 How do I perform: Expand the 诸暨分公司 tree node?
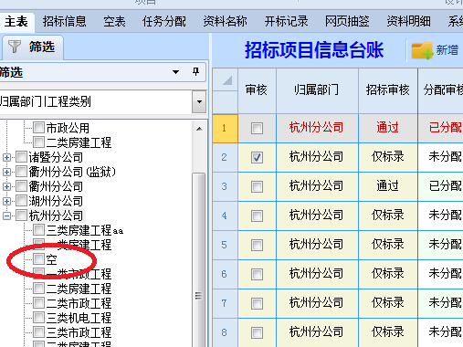tap(6, 157)
